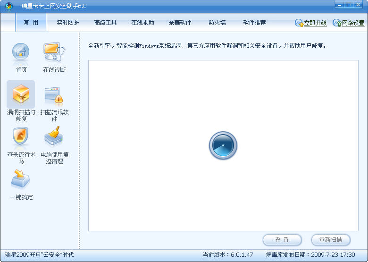This screenshot has height=262, width=368.
Task: Switch to the 杀毒软件 tab
Action: (x=180, y=23)
